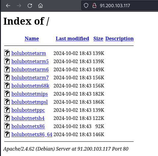Open the bolubotnetarm6 file link
158x156 pixels.
pyautogui.click(x=30, y=69)
